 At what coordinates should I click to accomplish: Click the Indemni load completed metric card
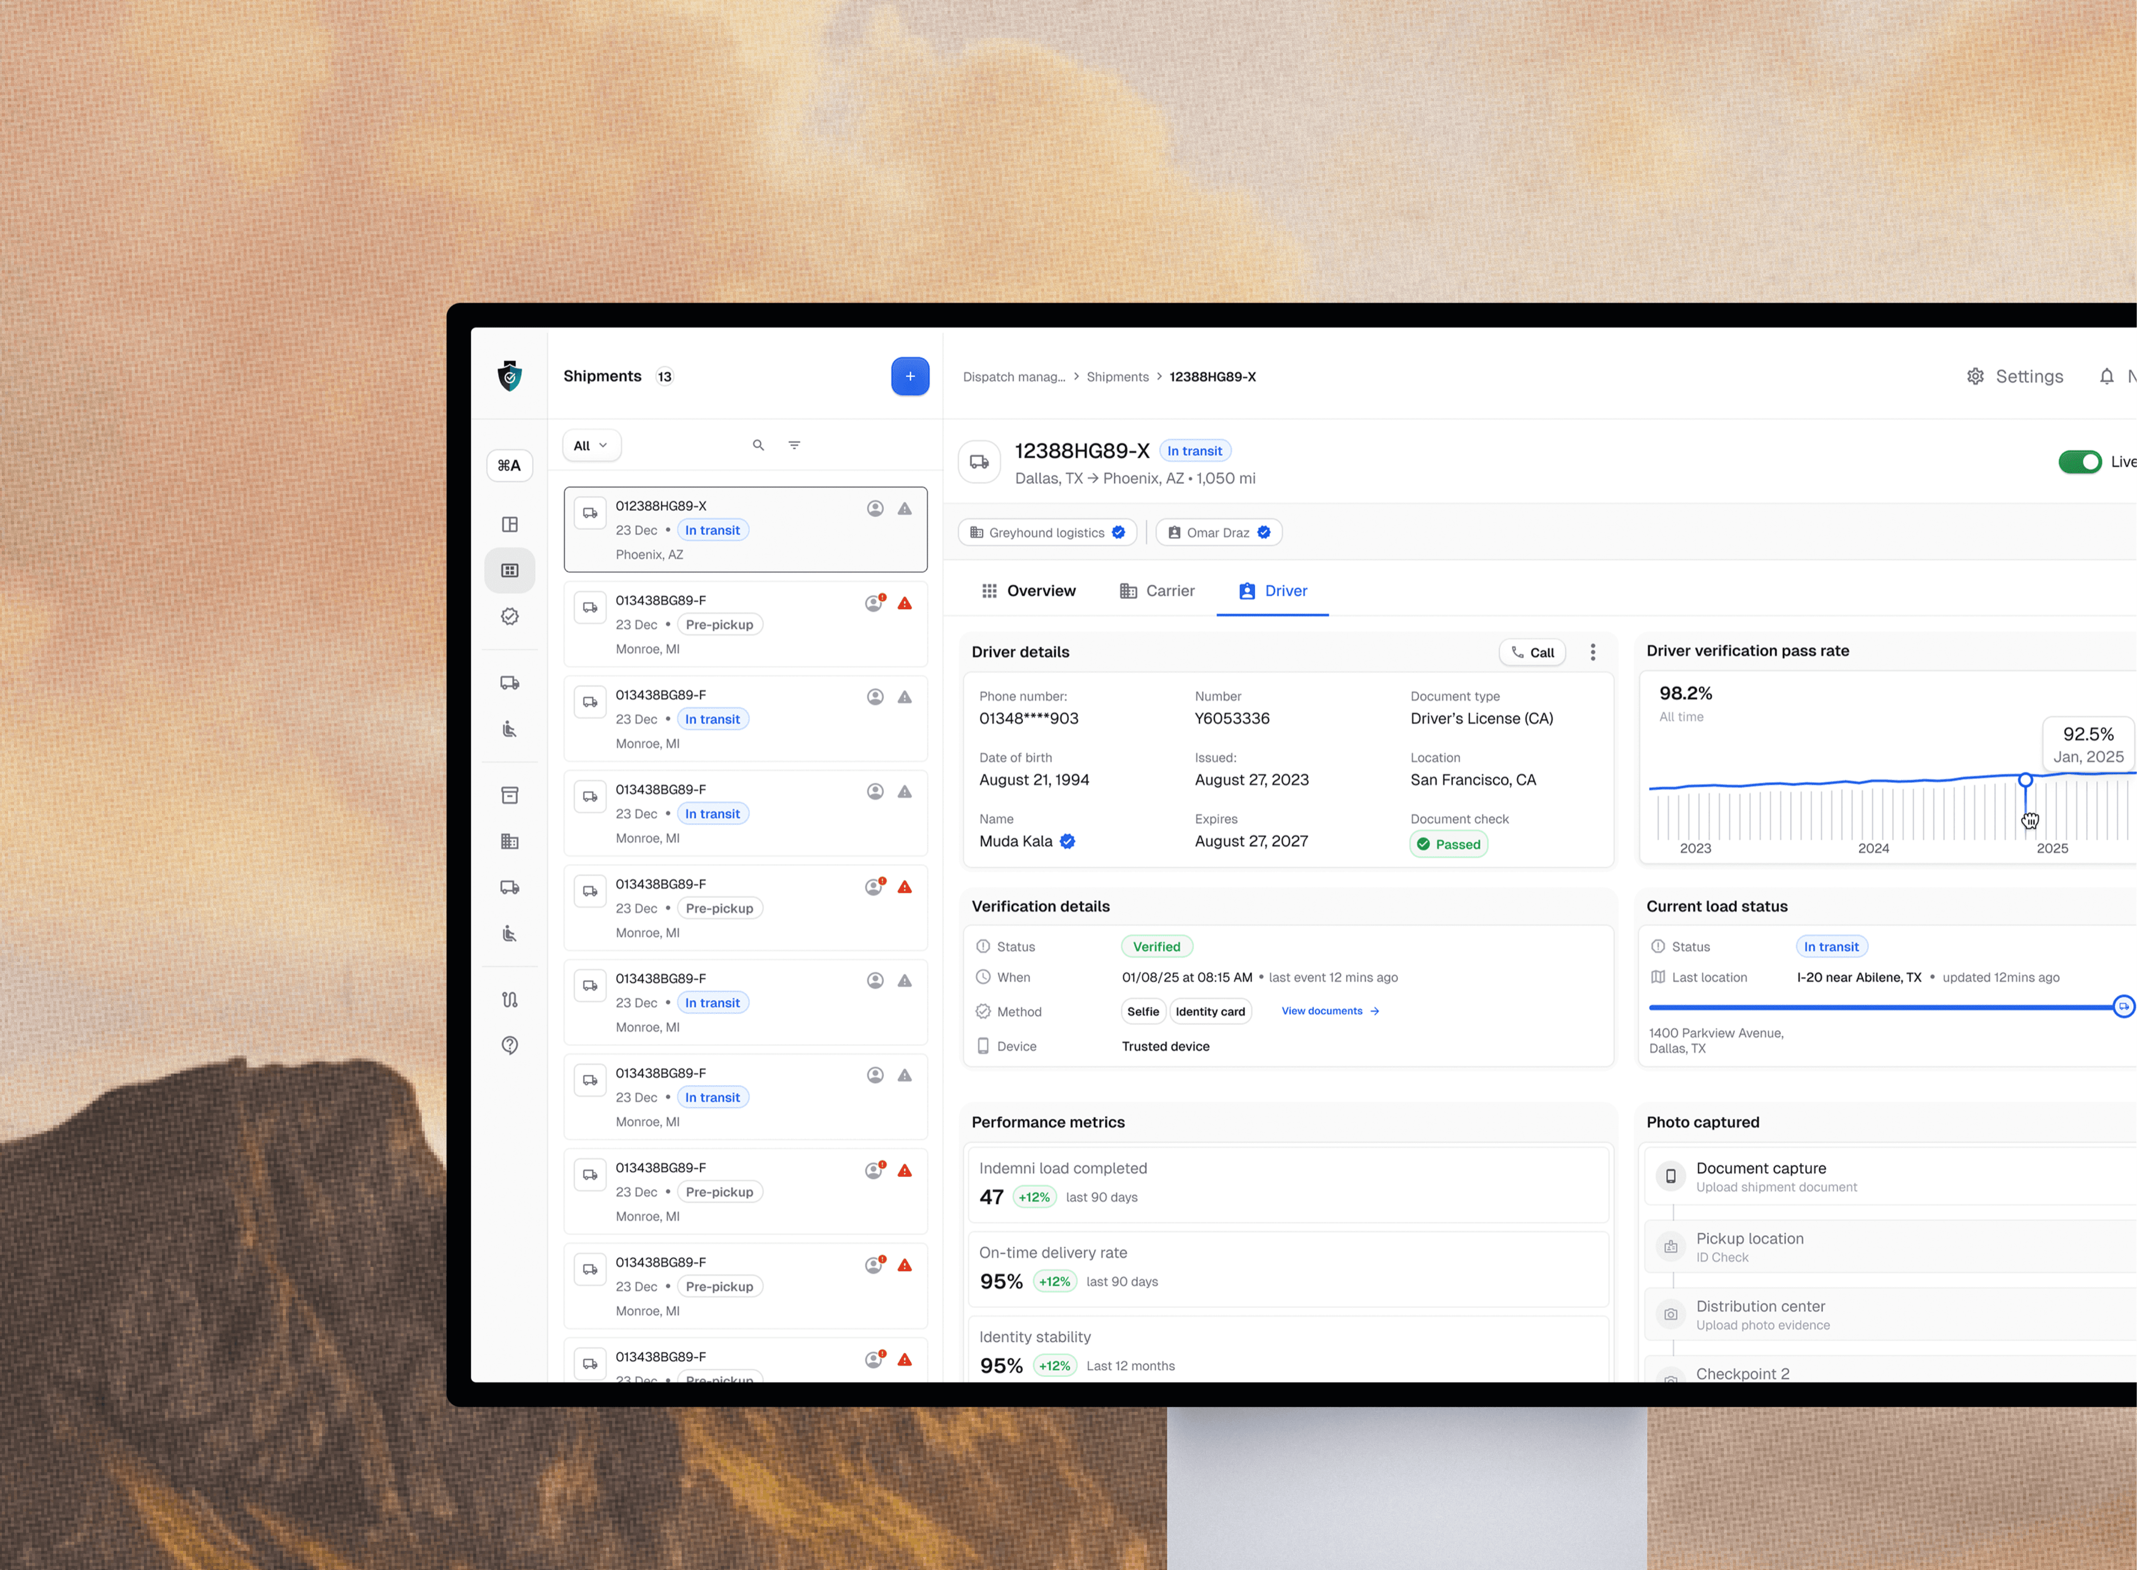(1288, 1184)
